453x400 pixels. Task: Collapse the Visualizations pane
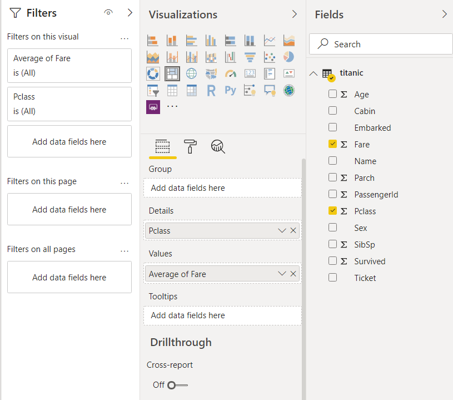tap(295, 14)
